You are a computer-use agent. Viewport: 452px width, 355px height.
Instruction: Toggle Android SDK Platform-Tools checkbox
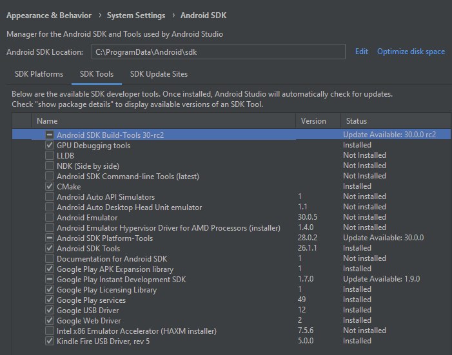(x=50, y=238)
